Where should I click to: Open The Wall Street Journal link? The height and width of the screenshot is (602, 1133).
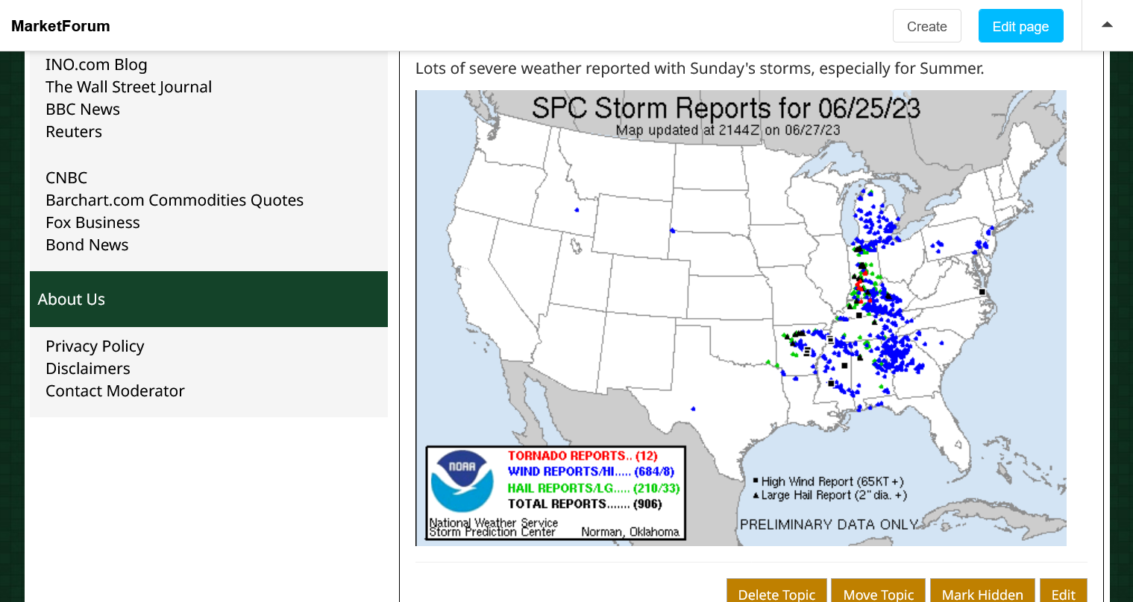coord(128,87)
